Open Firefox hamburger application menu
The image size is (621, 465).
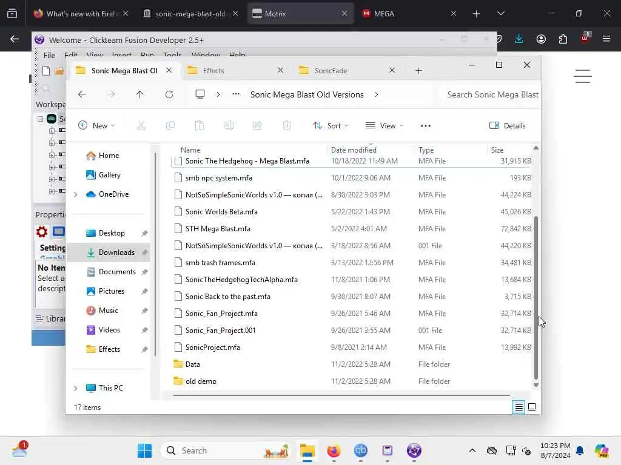click(606, 39)
